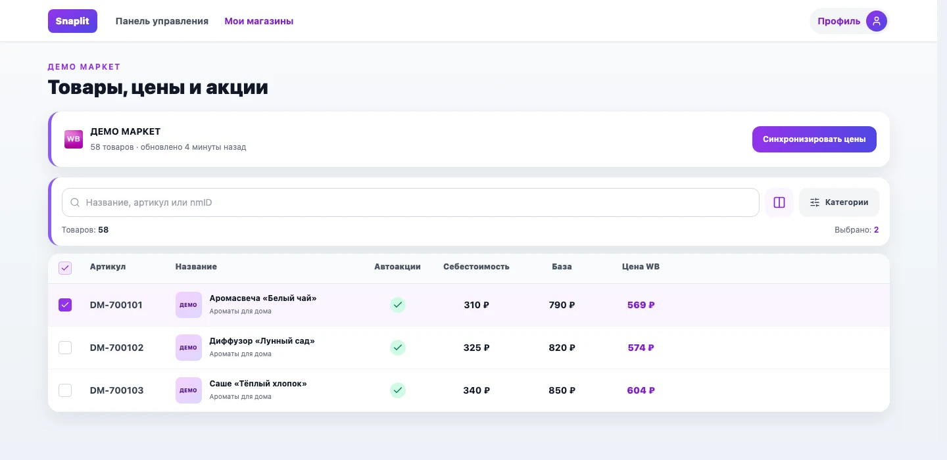Screen dimensions: 947x460
Task: Open product Диффузор «Лунный сад»
Action: tap(262, 341)
